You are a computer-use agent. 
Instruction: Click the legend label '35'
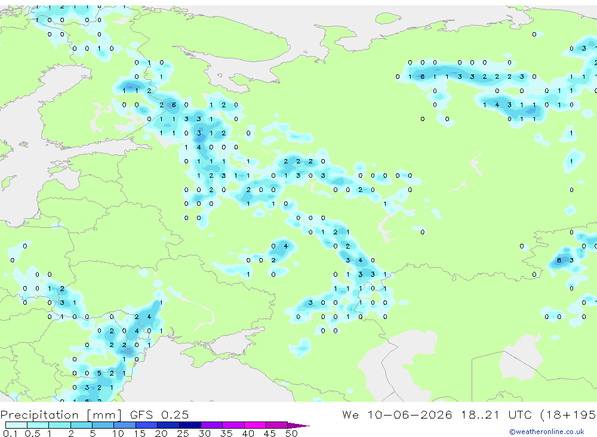pyautogui.click(x=226, y=433)
